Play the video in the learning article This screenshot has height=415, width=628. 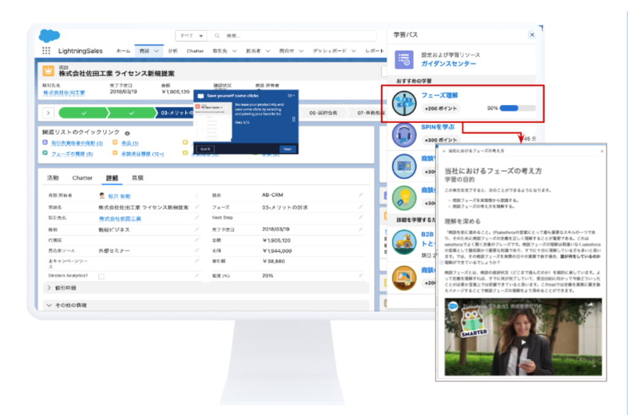523,342
